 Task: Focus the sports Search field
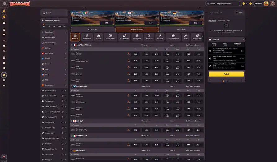(54, 13)
